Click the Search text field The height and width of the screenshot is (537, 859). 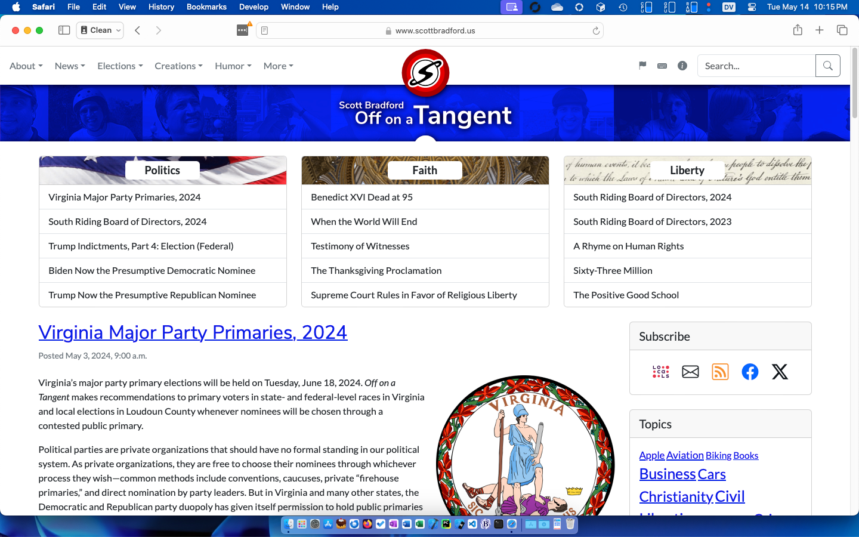[x=756, y=66]
